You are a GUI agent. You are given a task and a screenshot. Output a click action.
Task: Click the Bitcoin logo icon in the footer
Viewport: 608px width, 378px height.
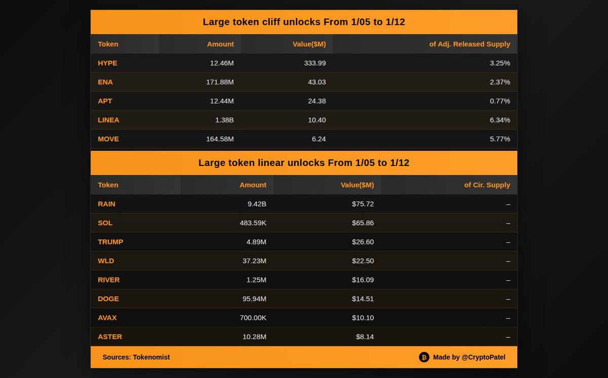423,357
